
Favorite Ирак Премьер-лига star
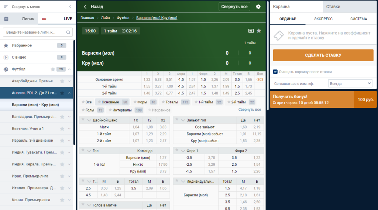(x=62, y=176)
